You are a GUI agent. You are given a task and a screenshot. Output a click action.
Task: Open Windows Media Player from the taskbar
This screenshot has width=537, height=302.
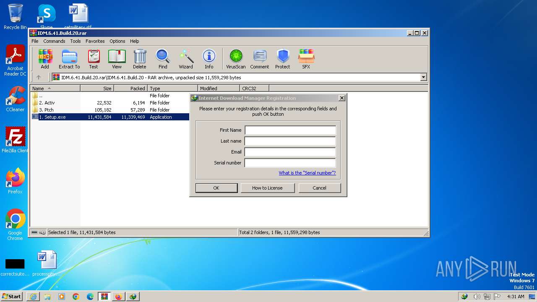62,297
